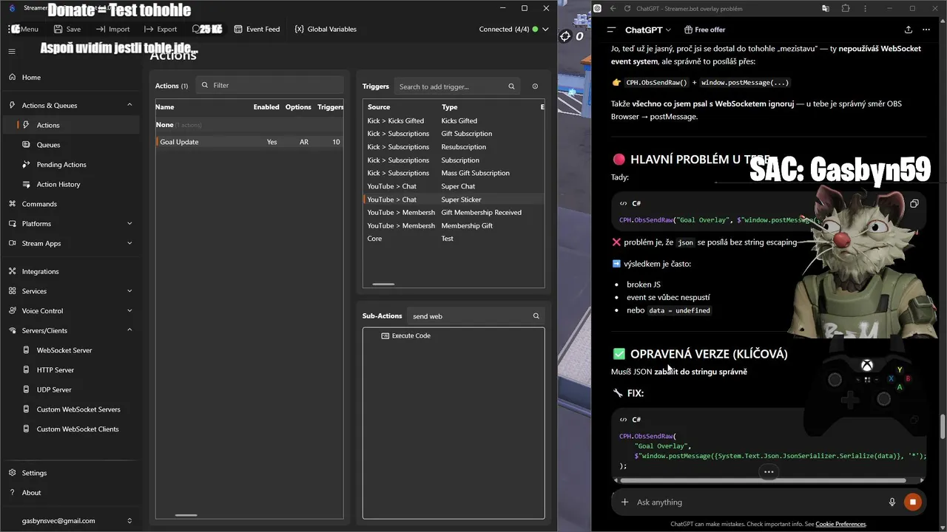Viewport: 947px width, 532px height.
Task: Select the Kicks Gifted trigger row
Action: 454,120
